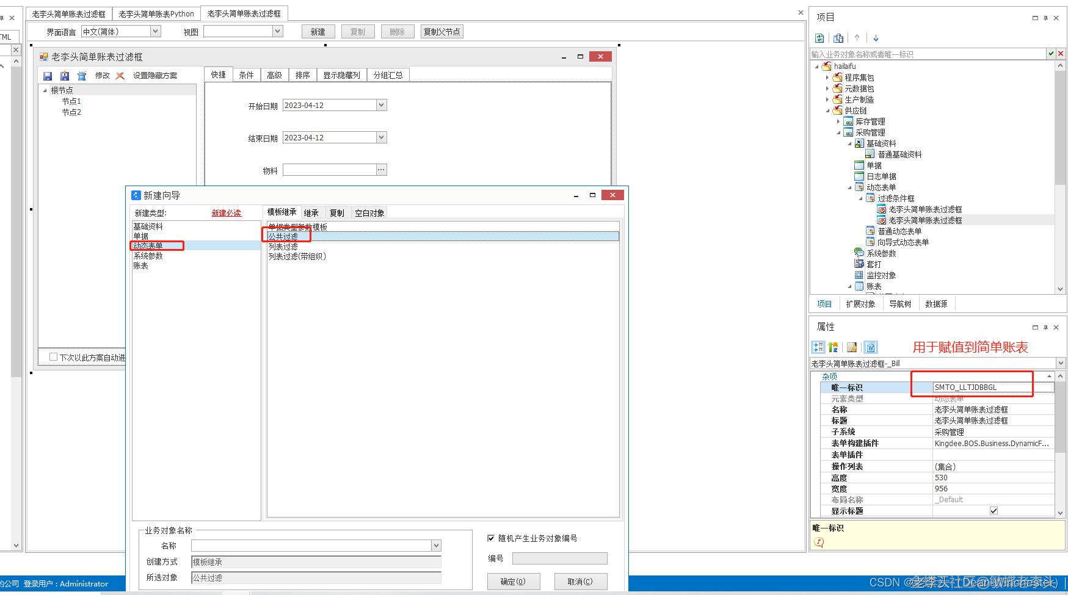Click the alphabetical sort icon in 属性 panel
This screenshot has width=1068, height=595.
tap(833, 347)
